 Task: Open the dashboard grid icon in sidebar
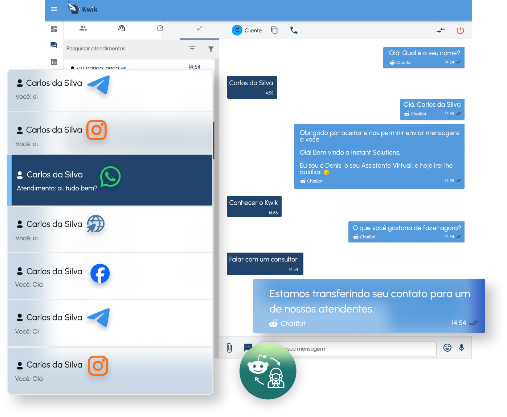tap(54, 29)
